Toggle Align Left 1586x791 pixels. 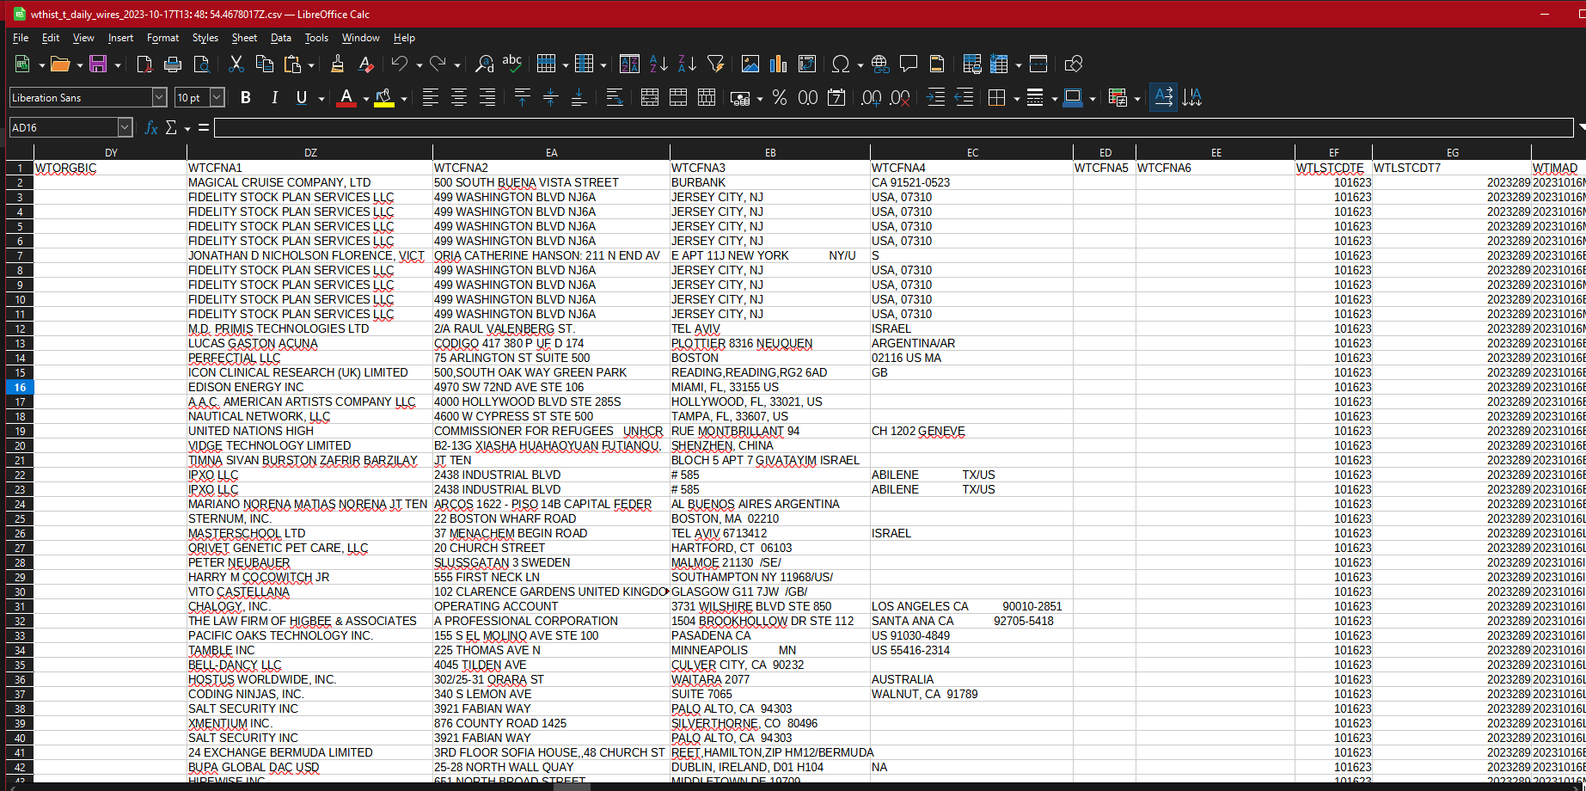coord(431,97)
